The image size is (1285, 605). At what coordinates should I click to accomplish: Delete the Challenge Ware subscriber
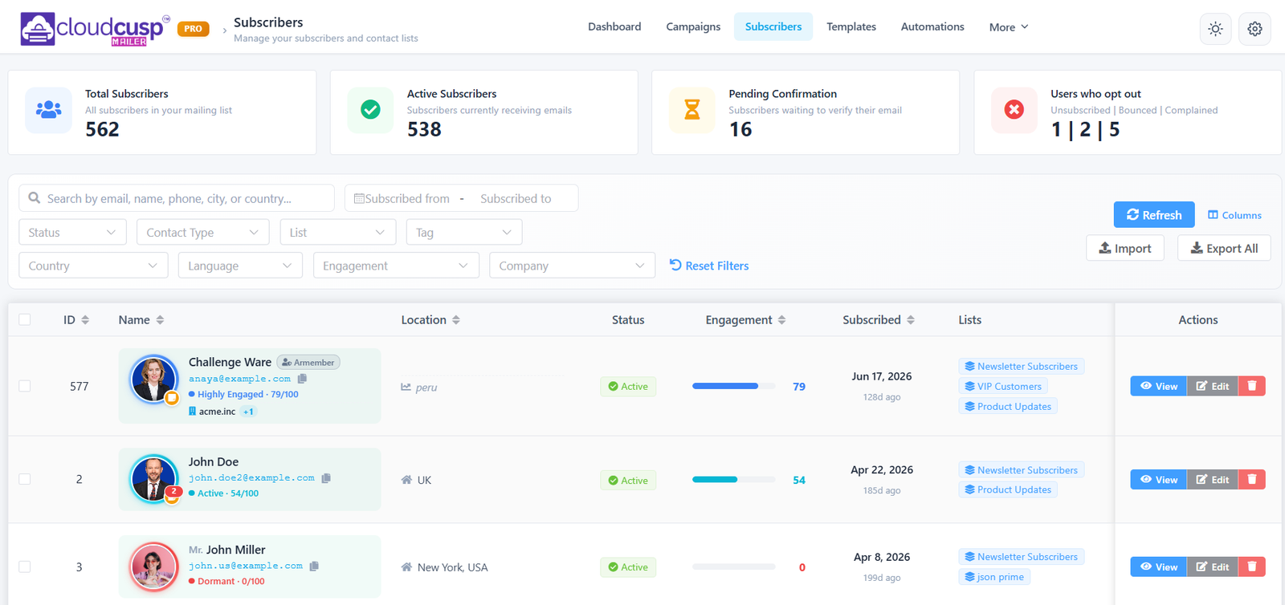coord(1251,386)
